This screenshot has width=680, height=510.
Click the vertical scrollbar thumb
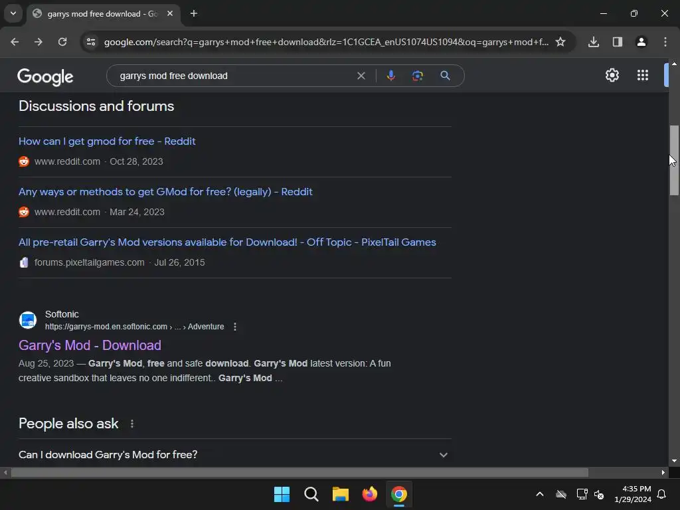pyautogui.click(x=674, y=161)
